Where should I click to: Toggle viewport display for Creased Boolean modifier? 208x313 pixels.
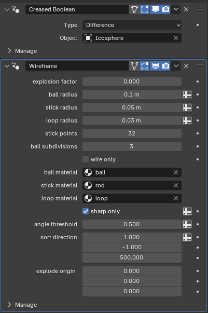(155, 9)
